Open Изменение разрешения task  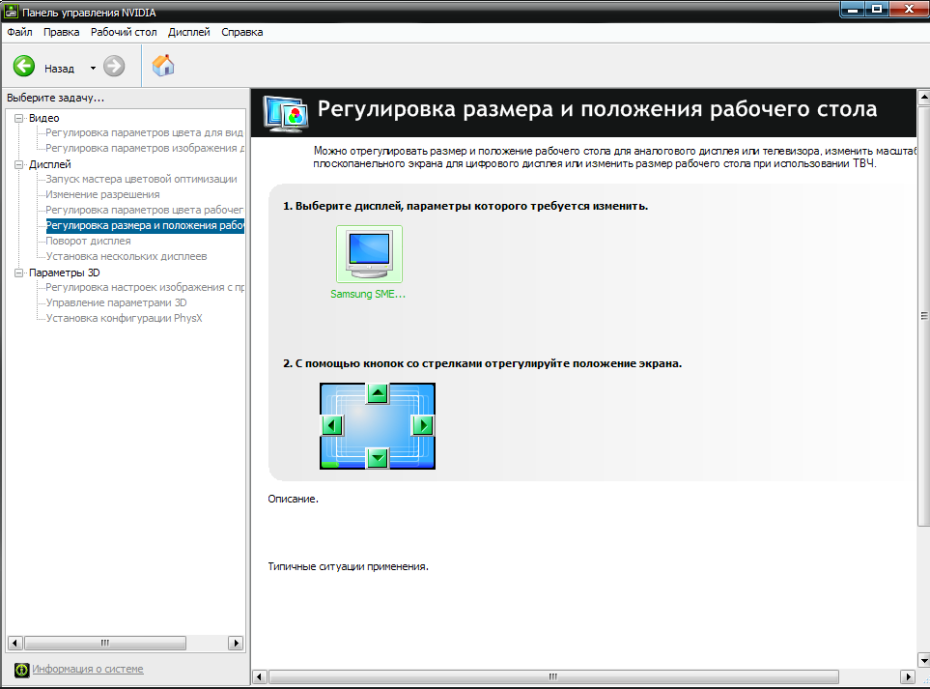[x=102, y=194]
